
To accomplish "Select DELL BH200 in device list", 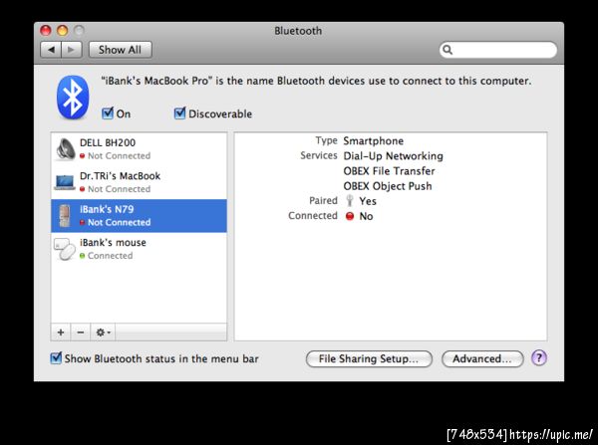I will (x=139, y=149).
